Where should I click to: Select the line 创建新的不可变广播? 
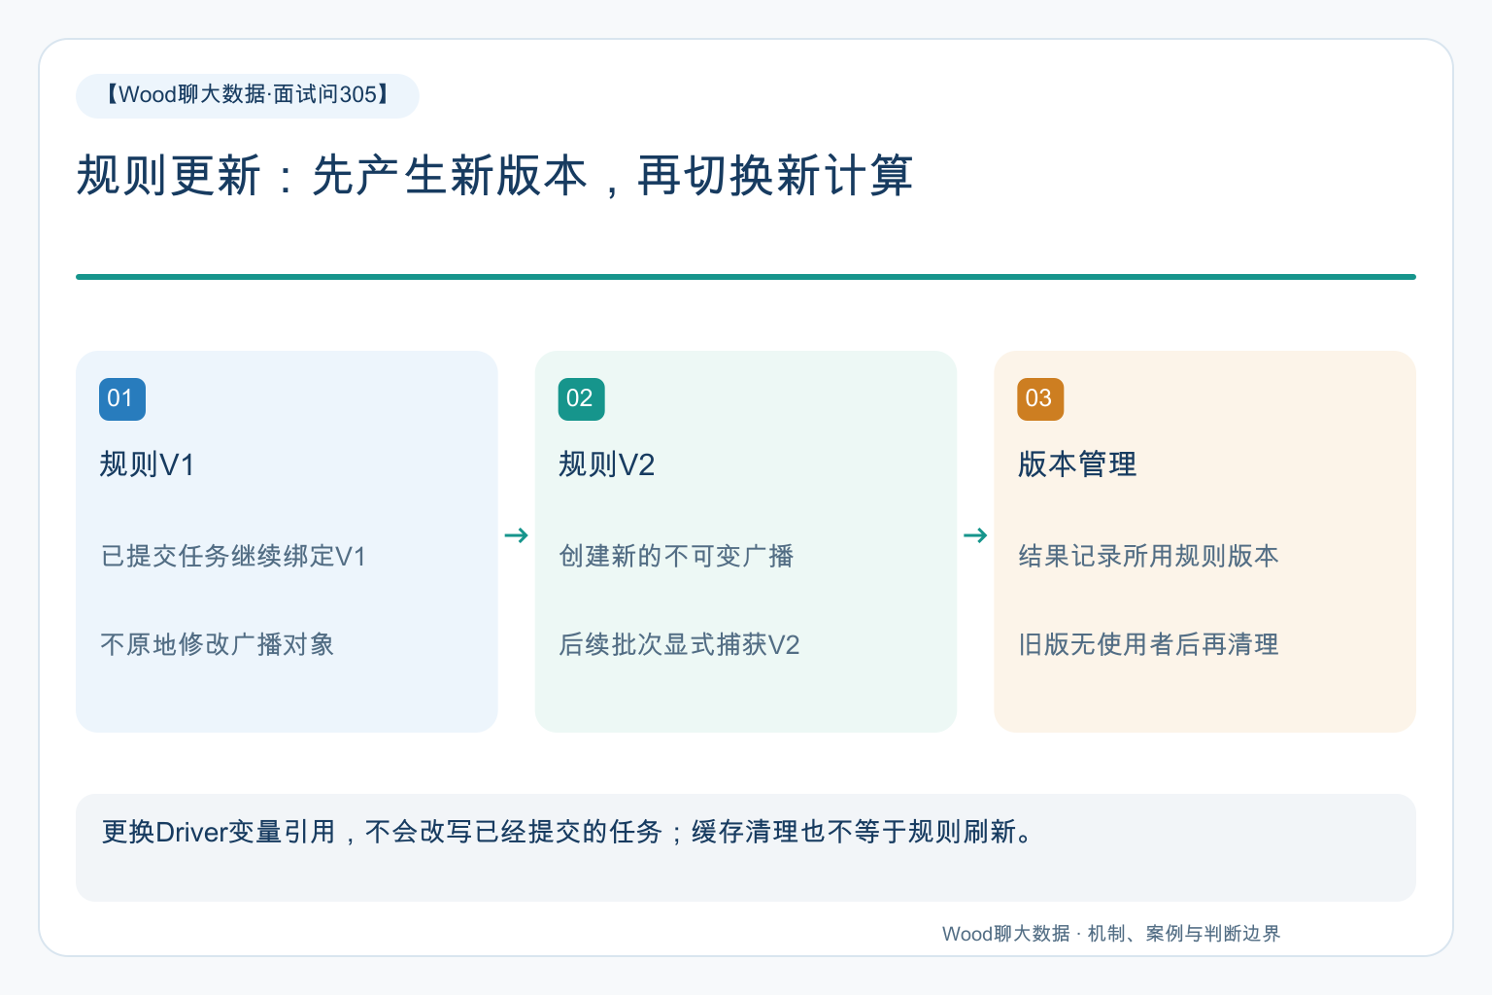[676, 556]
